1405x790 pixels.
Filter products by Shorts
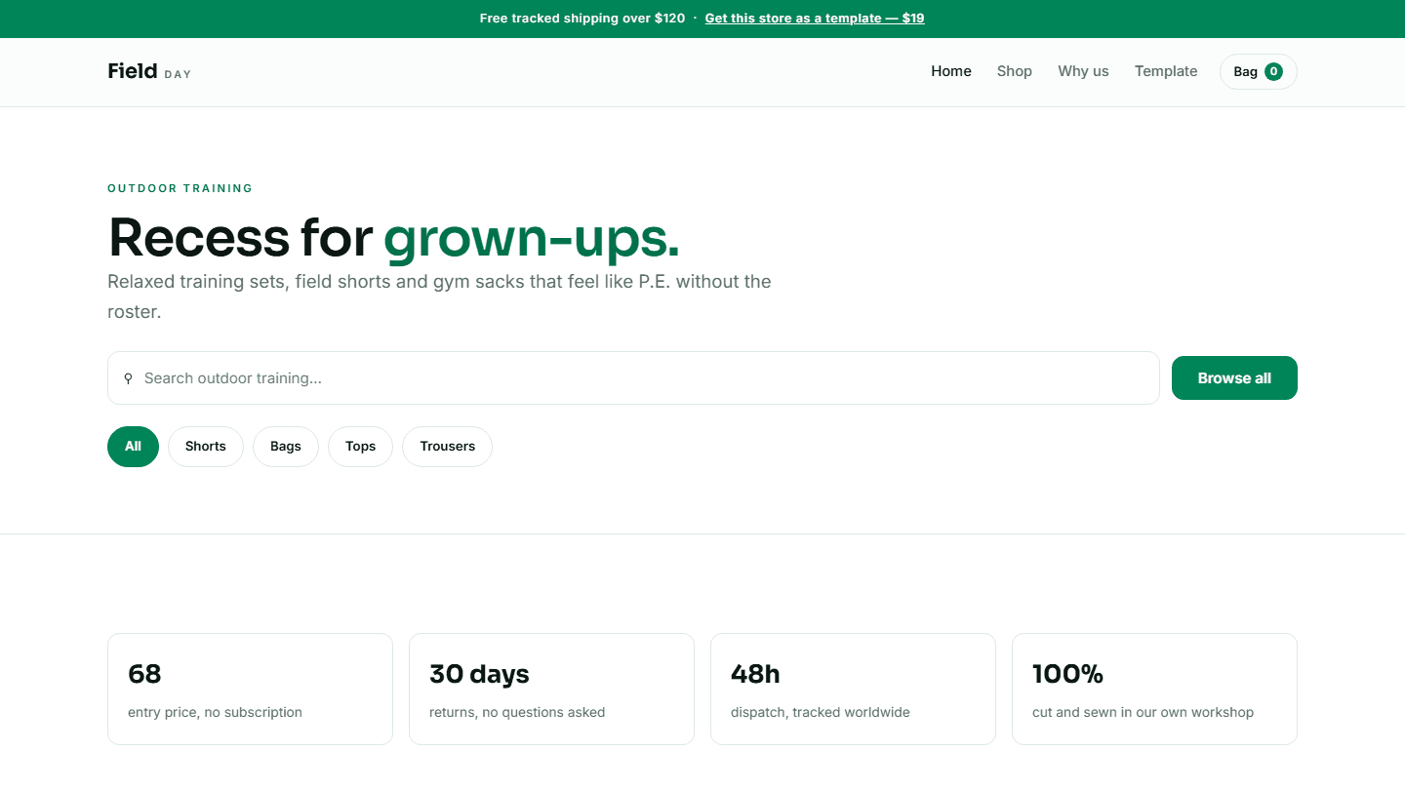click(206, 447)
